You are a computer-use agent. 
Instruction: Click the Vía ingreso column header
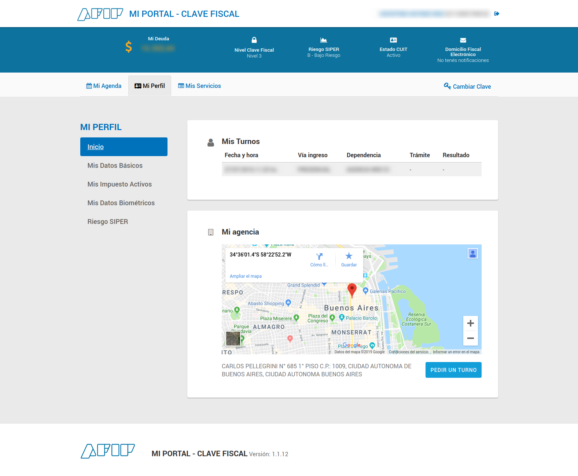(x=313, y=155)
